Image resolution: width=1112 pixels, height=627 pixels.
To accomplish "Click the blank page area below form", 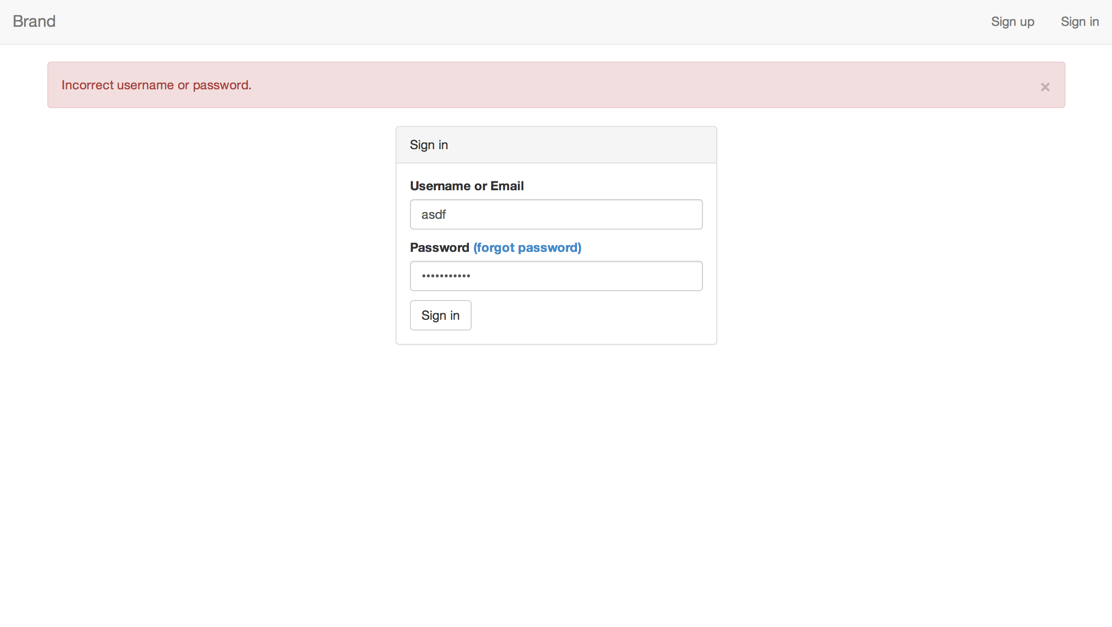I will (556, 469).
